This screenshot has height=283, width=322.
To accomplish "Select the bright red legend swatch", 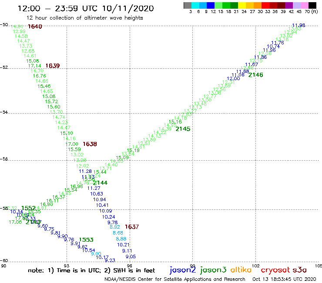I will (x=265, y=5).
